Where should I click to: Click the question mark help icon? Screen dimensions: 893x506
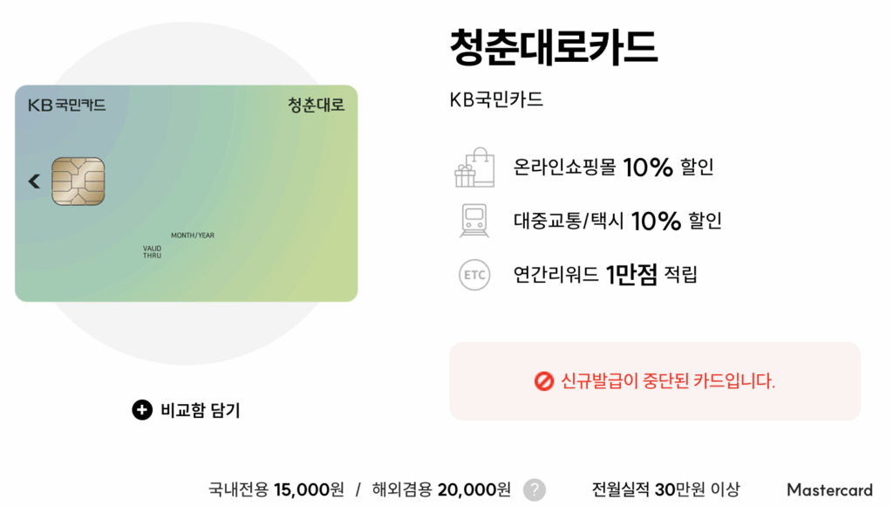[535, 489]
